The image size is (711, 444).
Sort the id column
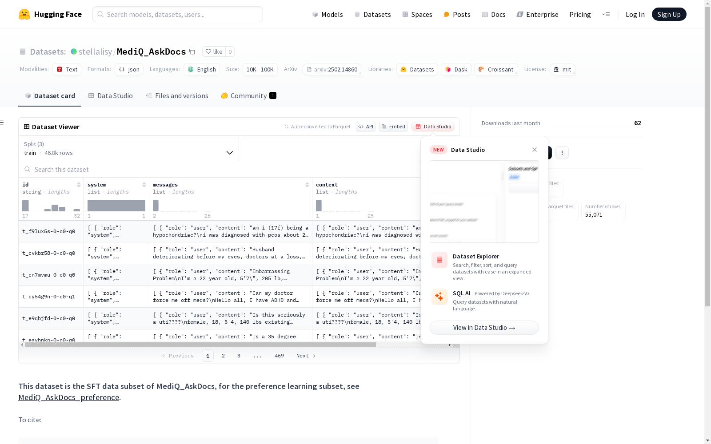(79, 185)
